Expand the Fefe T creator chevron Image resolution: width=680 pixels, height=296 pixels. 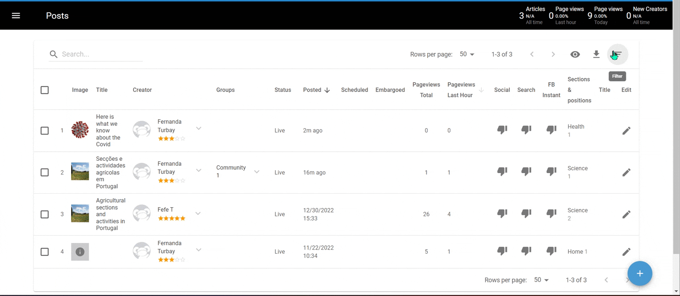pos(198,213)
